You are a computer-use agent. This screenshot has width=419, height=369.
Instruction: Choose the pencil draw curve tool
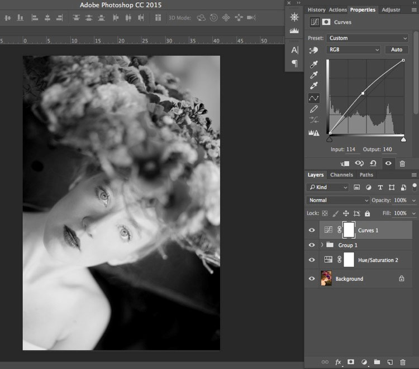tap(314, 109)
